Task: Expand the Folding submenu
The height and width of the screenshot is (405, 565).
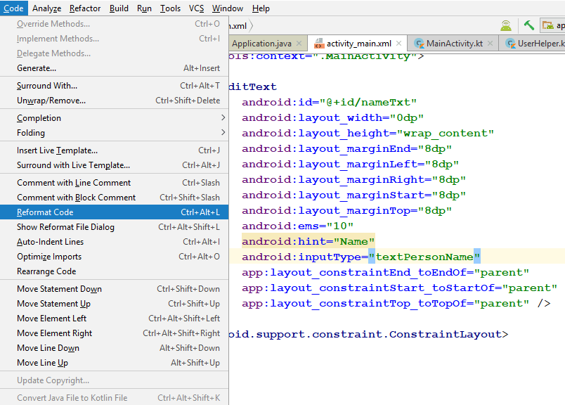Action: tap(115, 133)
